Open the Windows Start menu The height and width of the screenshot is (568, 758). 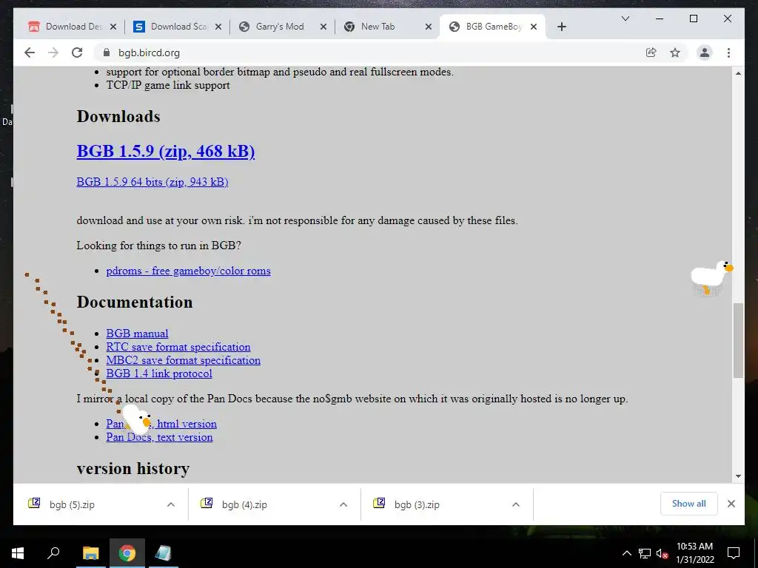(18, 553)
